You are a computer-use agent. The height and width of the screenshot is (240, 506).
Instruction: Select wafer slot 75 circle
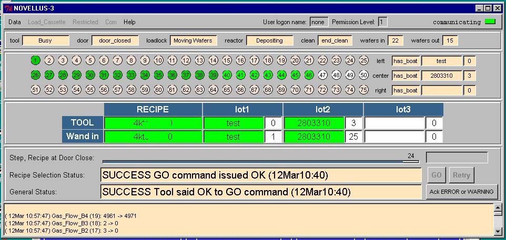tap(363, 90)
